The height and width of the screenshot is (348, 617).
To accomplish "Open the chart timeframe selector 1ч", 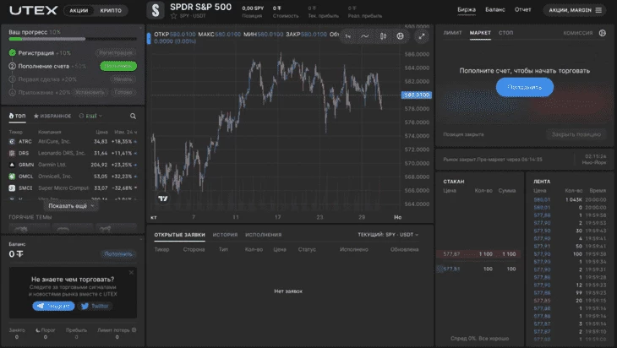I will 348,36.
